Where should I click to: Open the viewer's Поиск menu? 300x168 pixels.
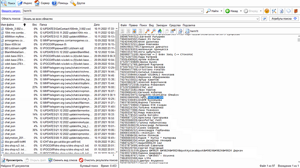point(143,25)
